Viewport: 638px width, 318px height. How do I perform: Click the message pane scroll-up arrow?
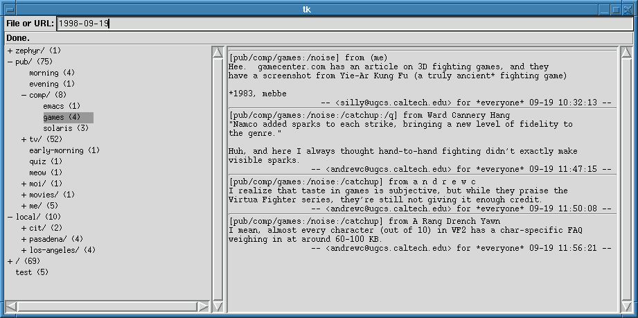tap(627, 52)
